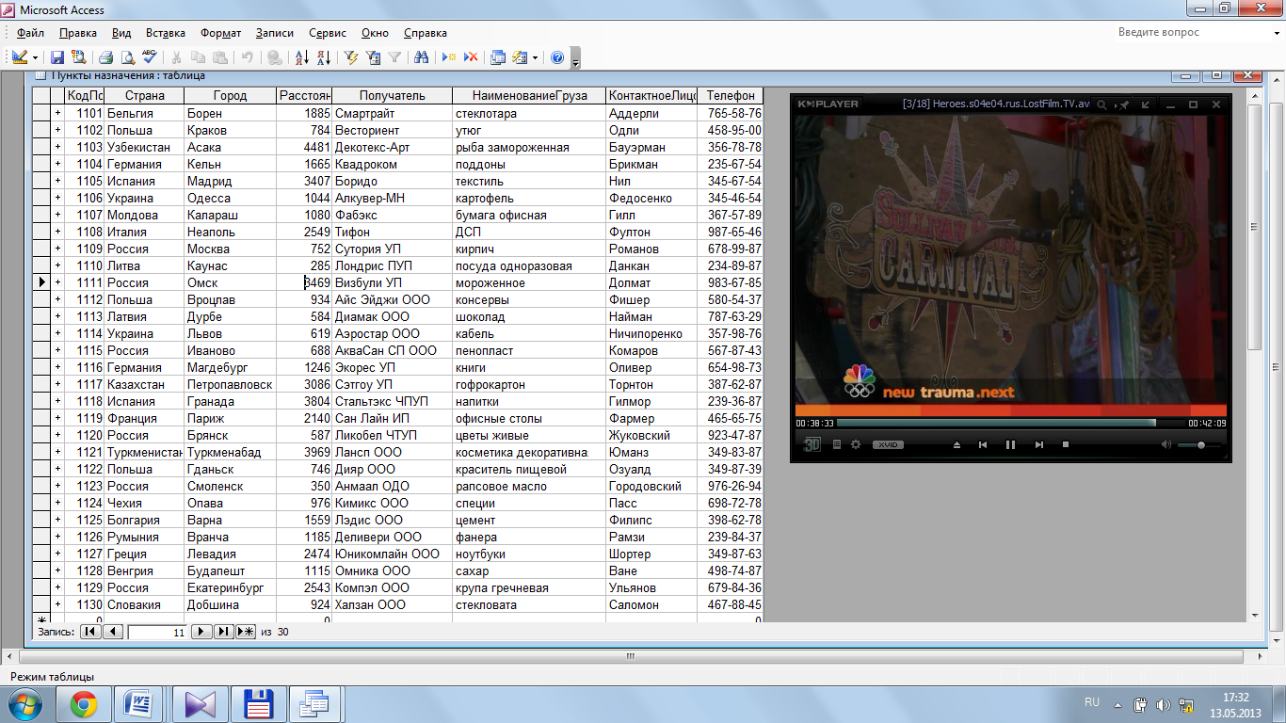Click the Телефон column header

coord(731,95)
